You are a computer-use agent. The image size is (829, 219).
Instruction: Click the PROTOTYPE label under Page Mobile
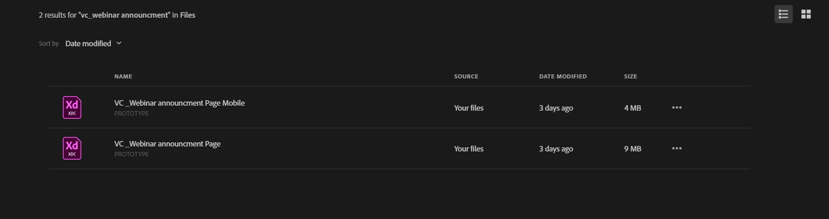click(x=131, y=113)
